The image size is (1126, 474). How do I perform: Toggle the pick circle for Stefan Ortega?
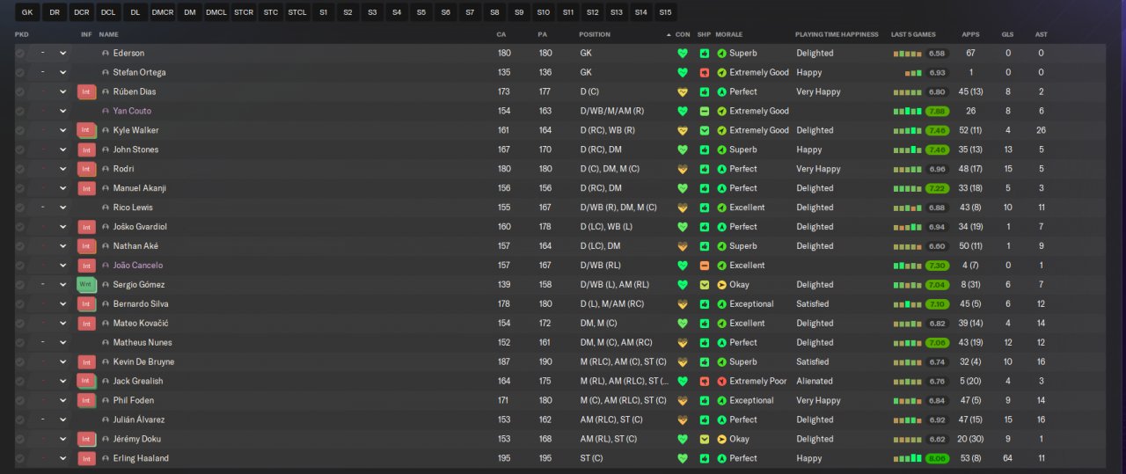[20, 72]
